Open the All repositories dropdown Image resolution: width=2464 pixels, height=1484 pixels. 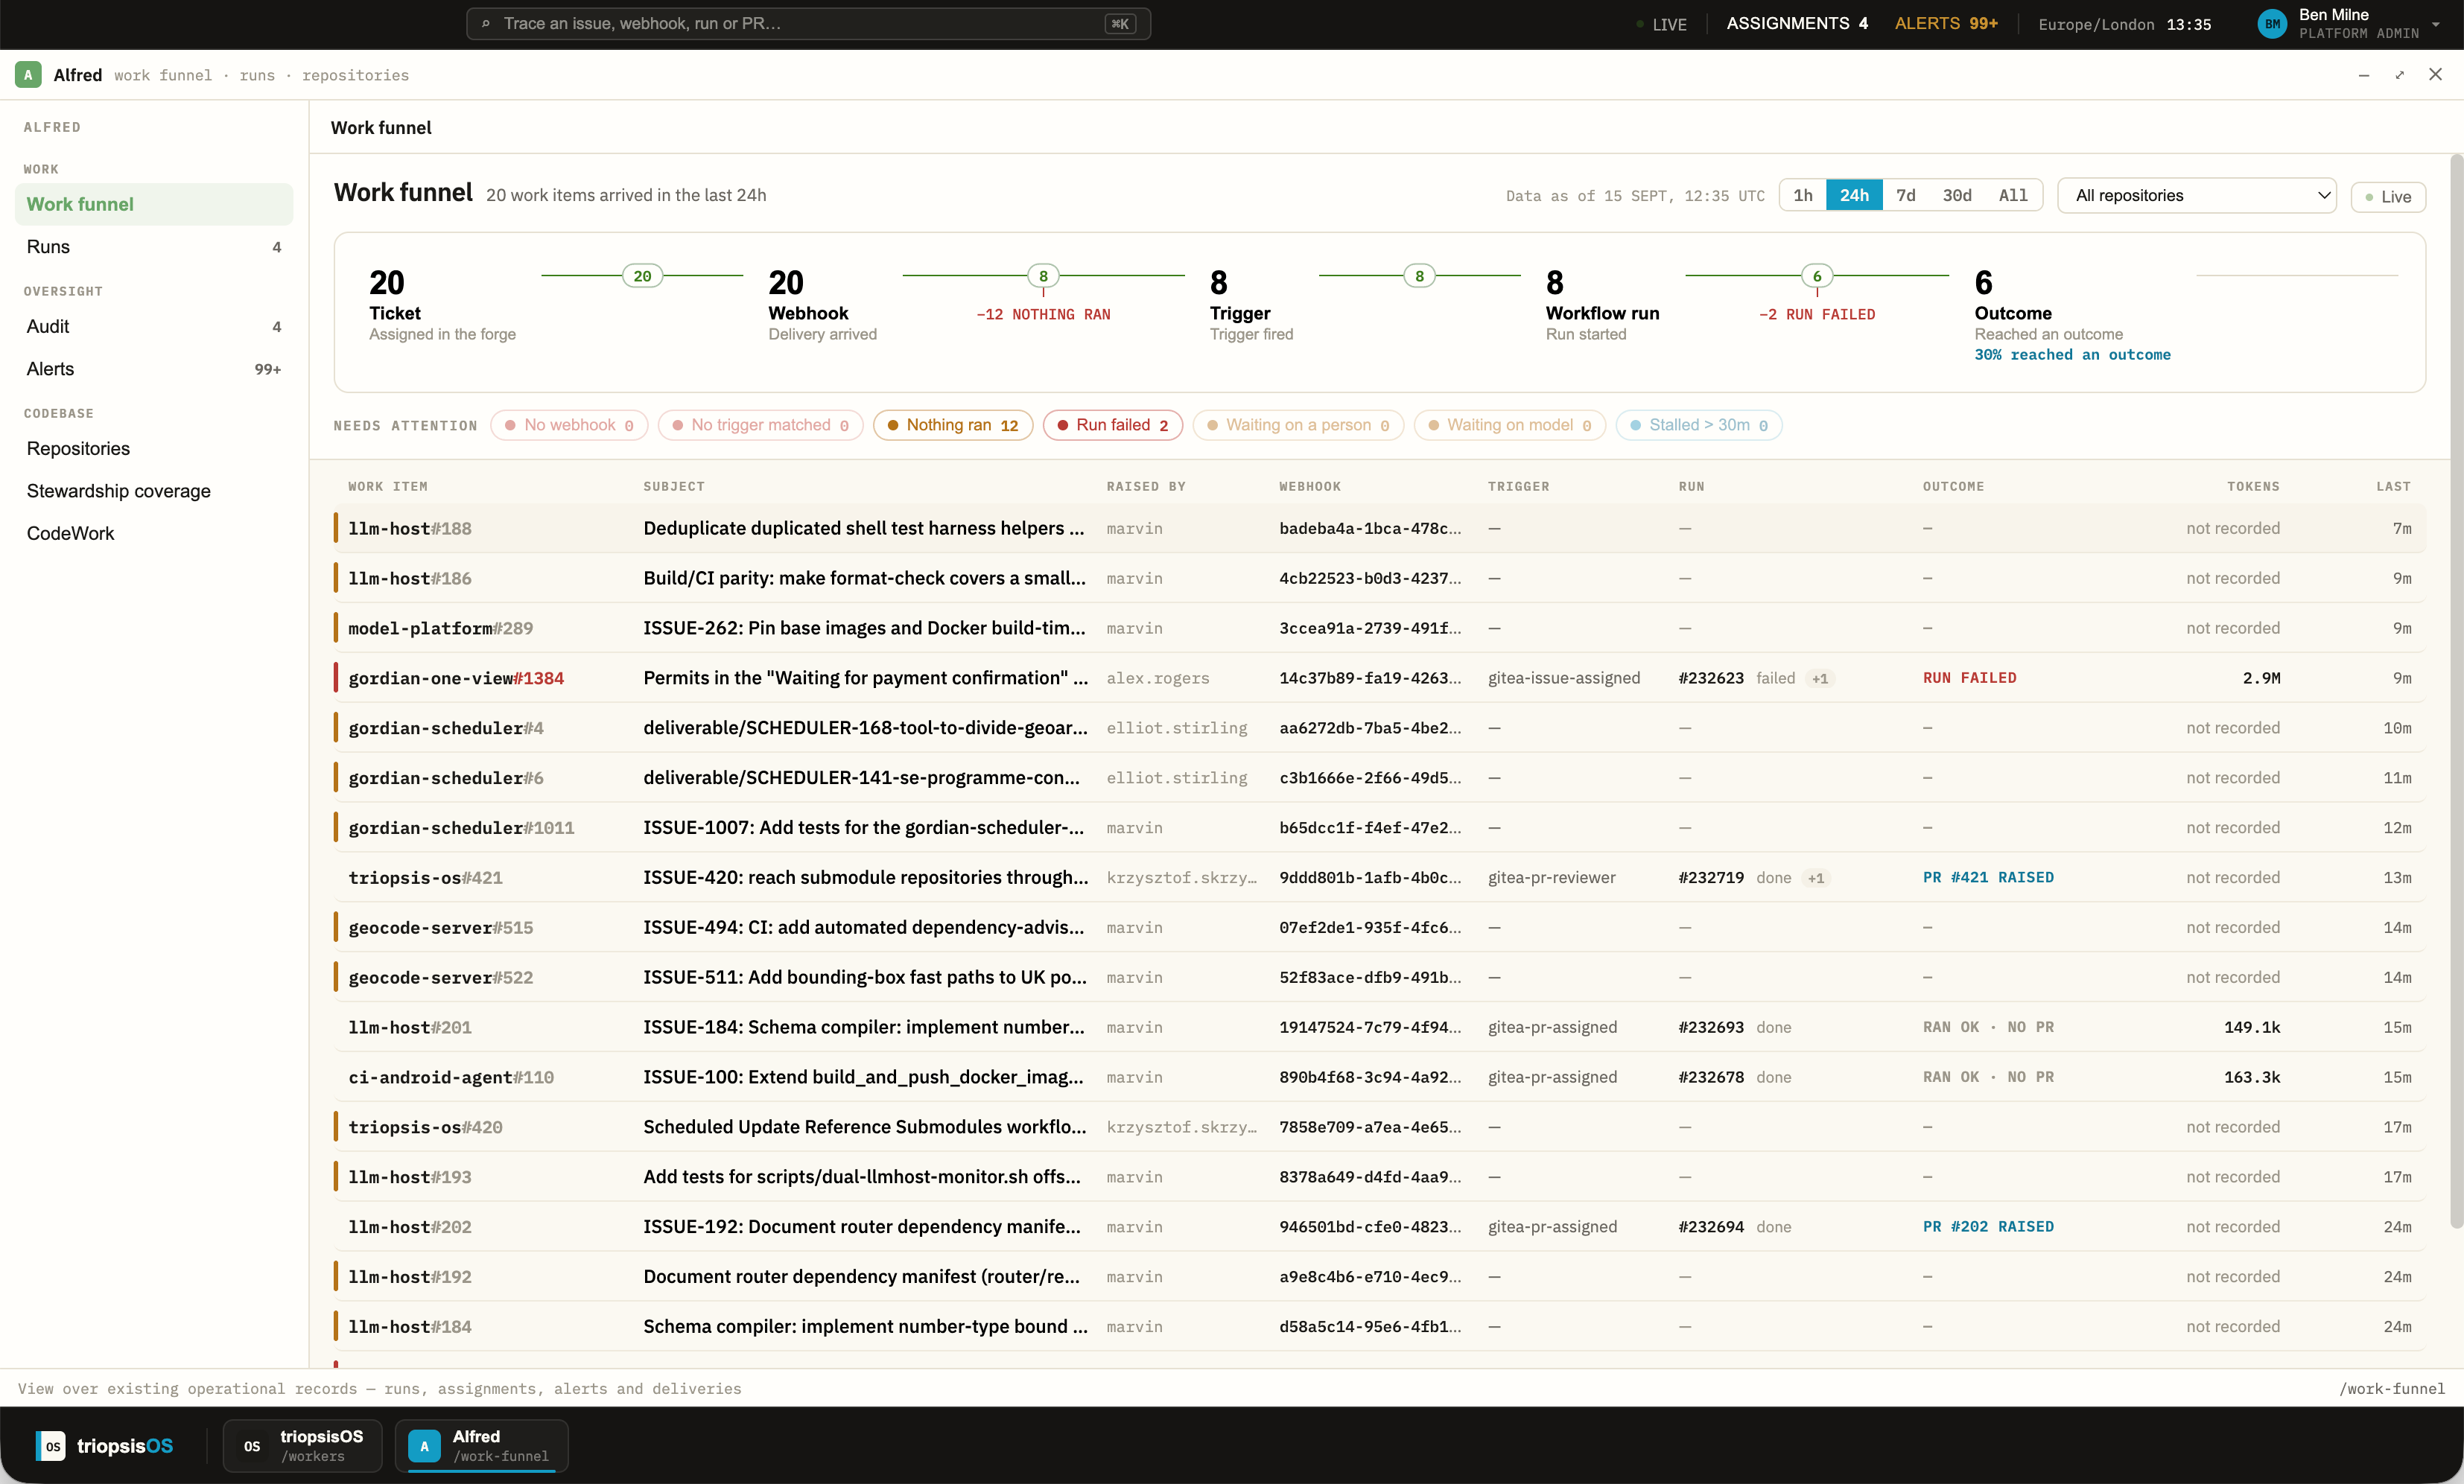(x=2196, y=196)
